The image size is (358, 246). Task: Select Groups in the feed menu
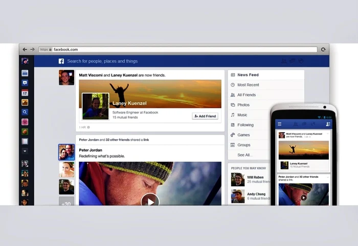coord(250,145)
